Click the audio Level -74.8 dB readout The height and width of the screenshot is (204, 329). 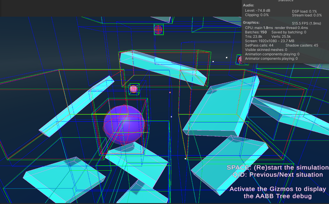point(257,11)
